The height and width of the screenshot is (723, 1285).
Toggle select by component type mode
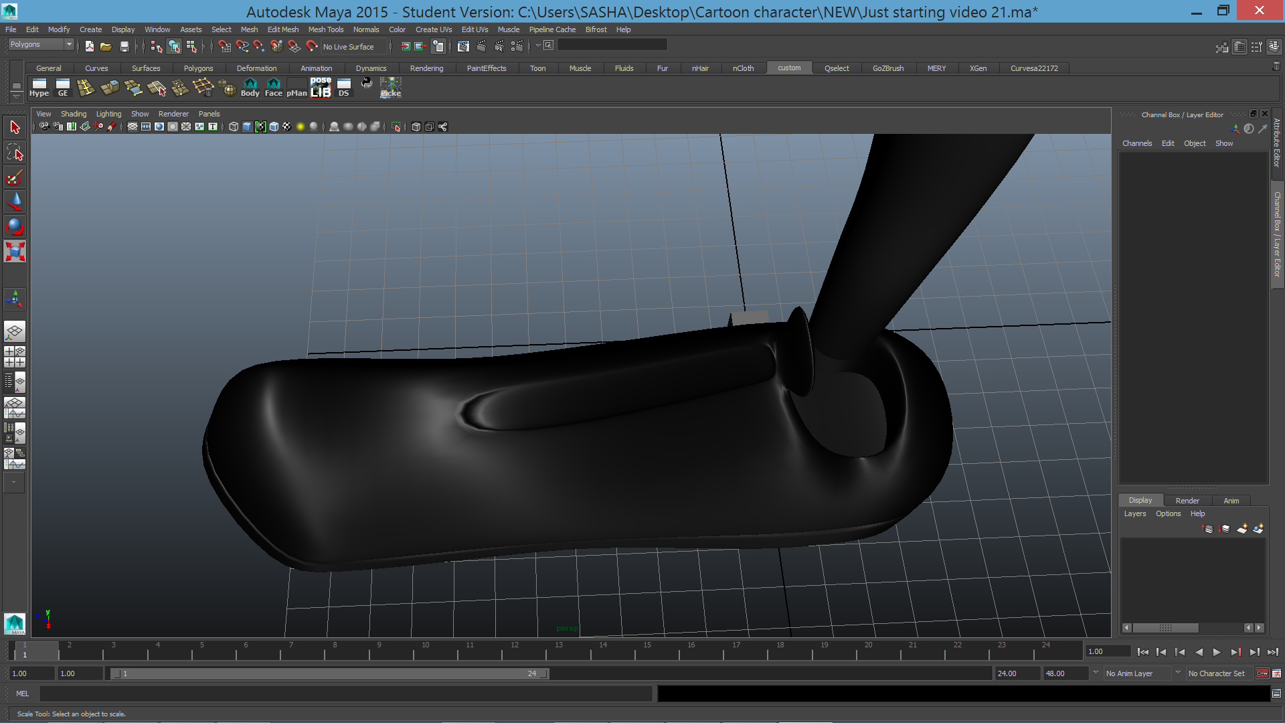click(x=191, y=46)
